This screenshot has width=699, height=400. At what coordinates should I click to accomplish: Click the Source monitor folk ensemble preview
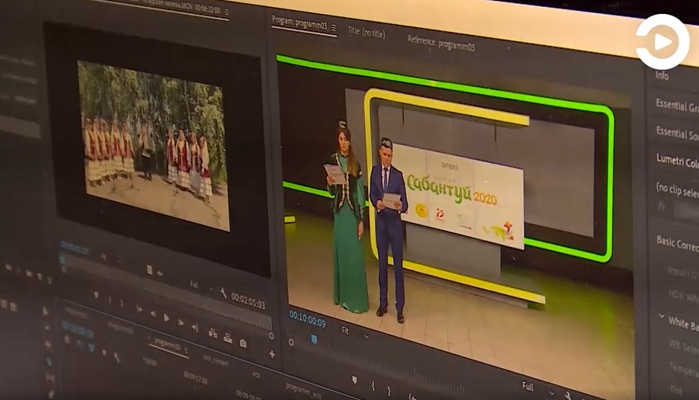click(153, 146)
